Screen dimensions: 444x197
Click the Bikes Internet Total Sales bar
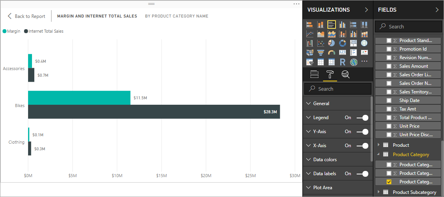[x=154, y=112]
